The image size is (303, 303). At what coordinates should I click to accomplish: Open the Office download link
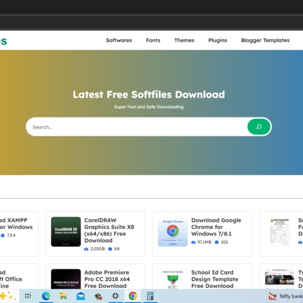click(11, 279)
